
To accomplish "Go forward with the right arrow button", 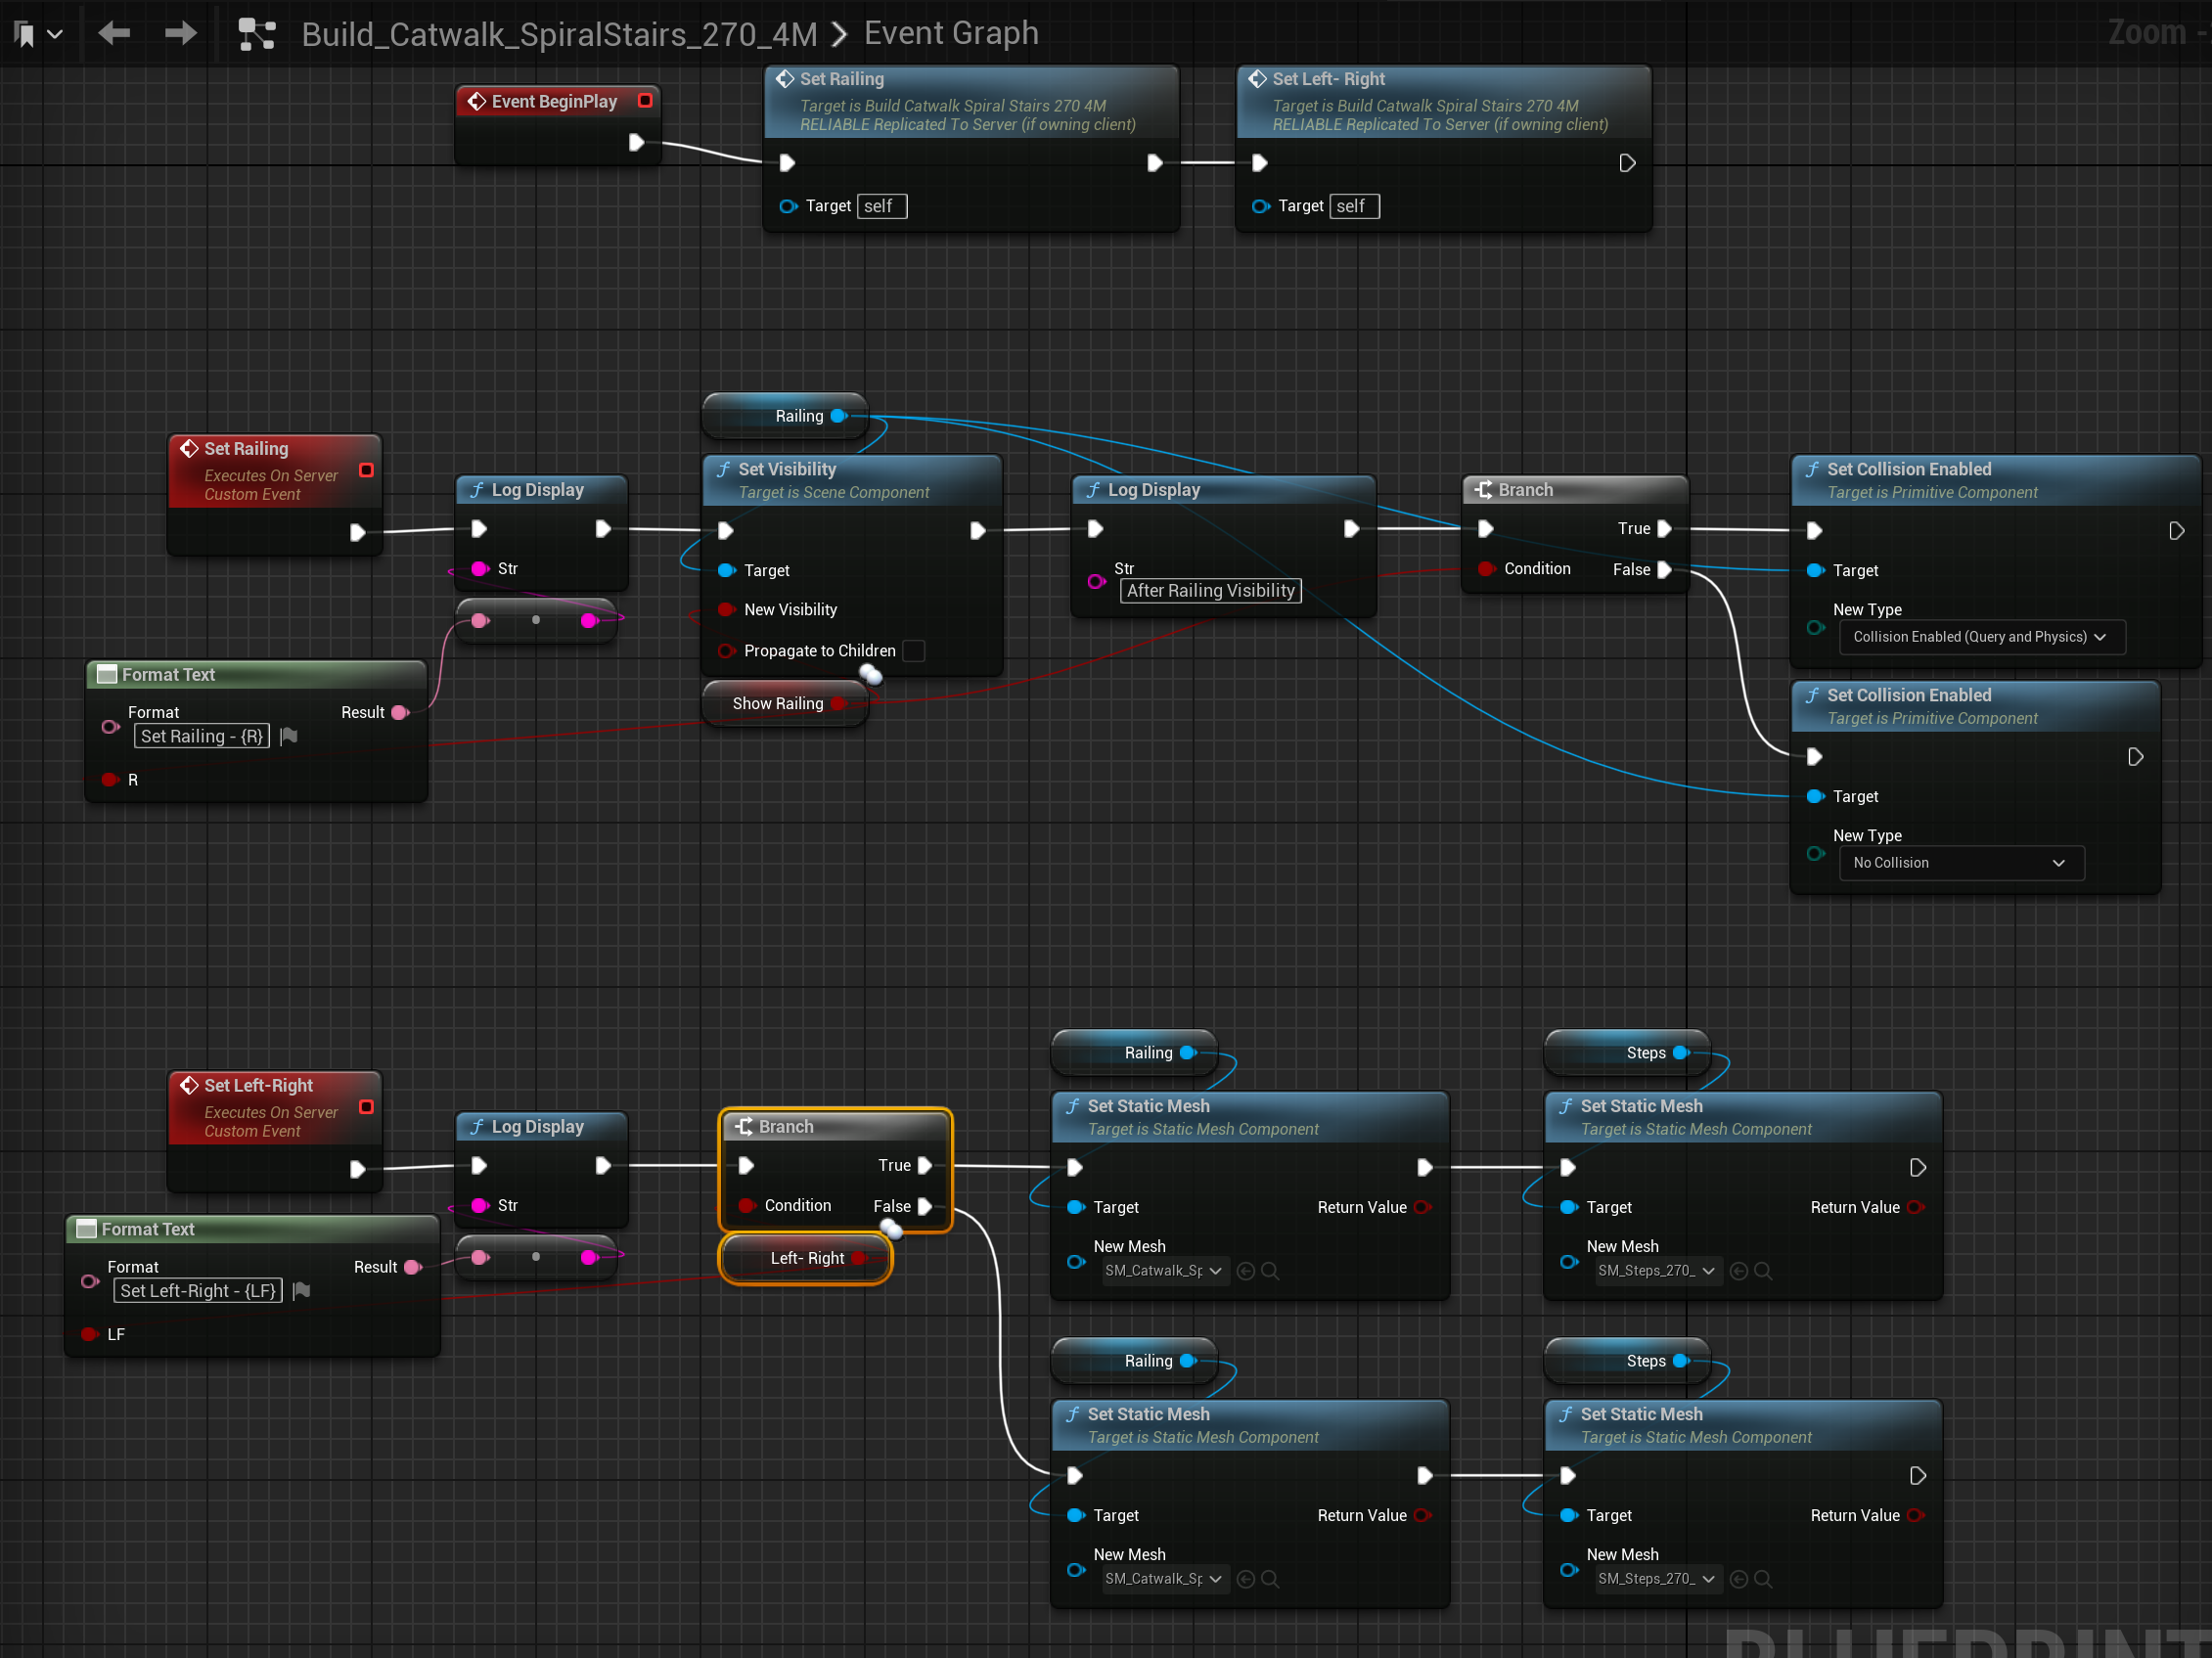I will coord(181,33).
